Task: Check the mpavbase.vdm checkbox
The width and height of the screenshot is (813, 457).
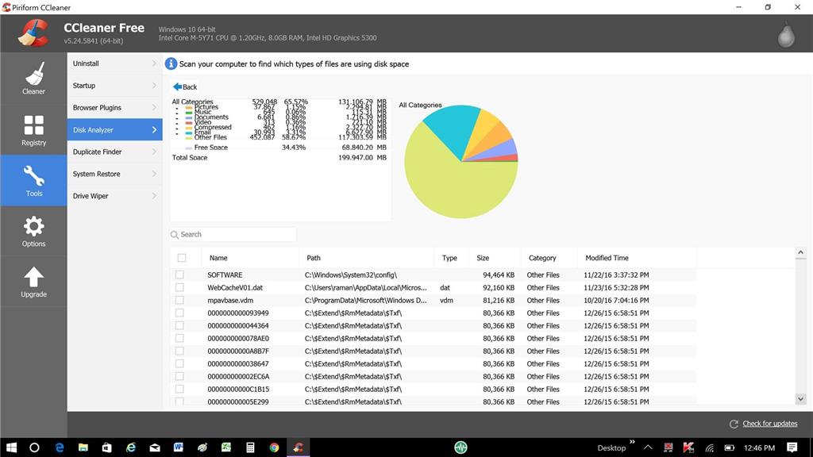Action: 179,300
